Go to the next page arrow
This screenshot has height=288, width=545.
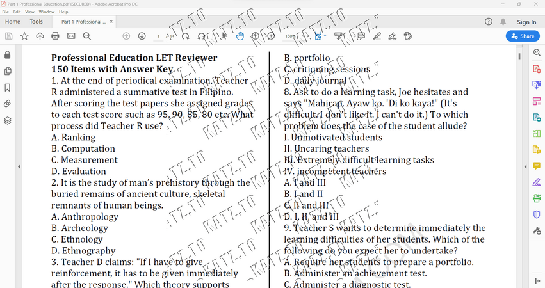click(x=142, y=36)
